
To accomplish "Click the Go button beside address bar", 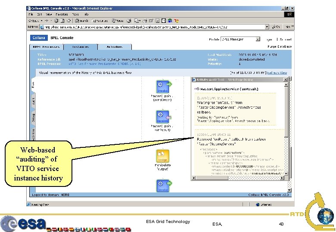I will 276,27.
